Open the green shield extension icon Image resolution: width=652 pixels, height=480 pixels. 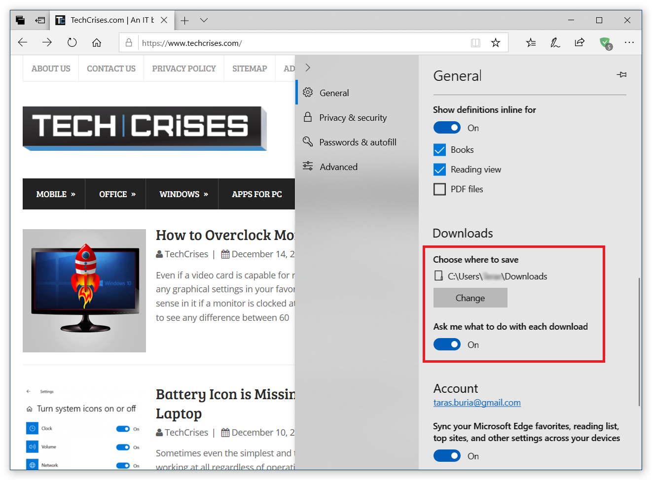point(605,43)
